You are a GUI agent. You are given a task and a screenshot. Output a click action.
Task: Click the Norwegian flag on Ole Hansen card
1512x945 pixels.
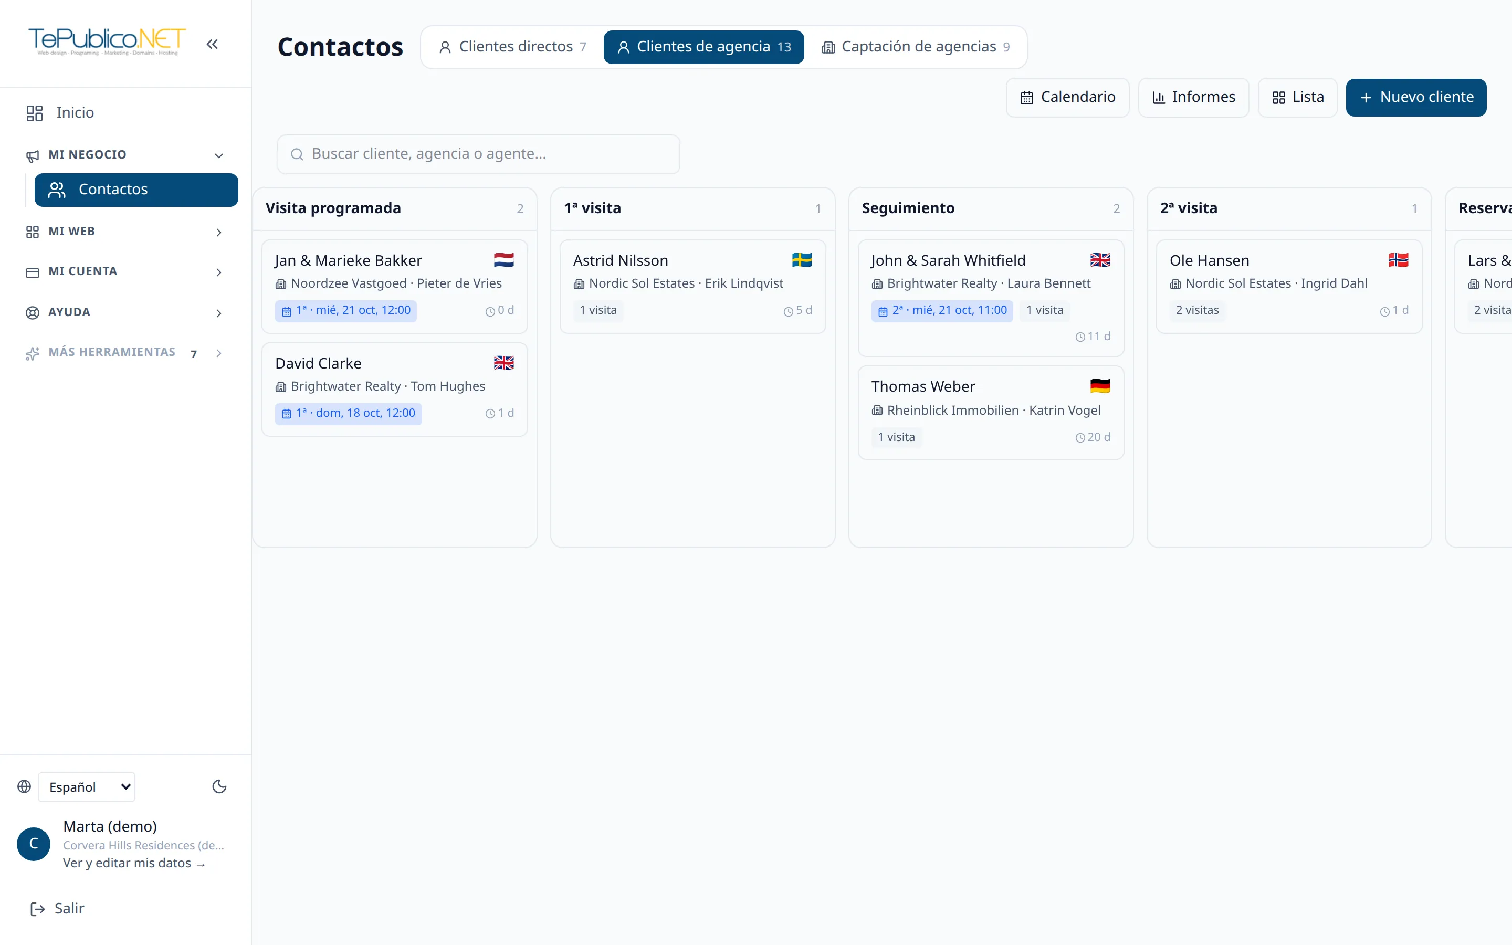(x=1398, y=260)
